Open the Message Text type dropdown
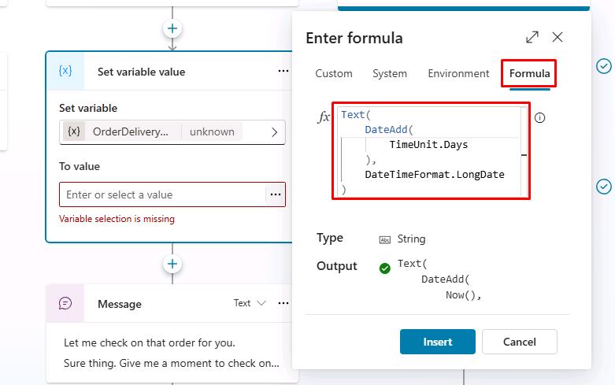The width and height of the screenshot is (615, 385). (x=250, y=303)
